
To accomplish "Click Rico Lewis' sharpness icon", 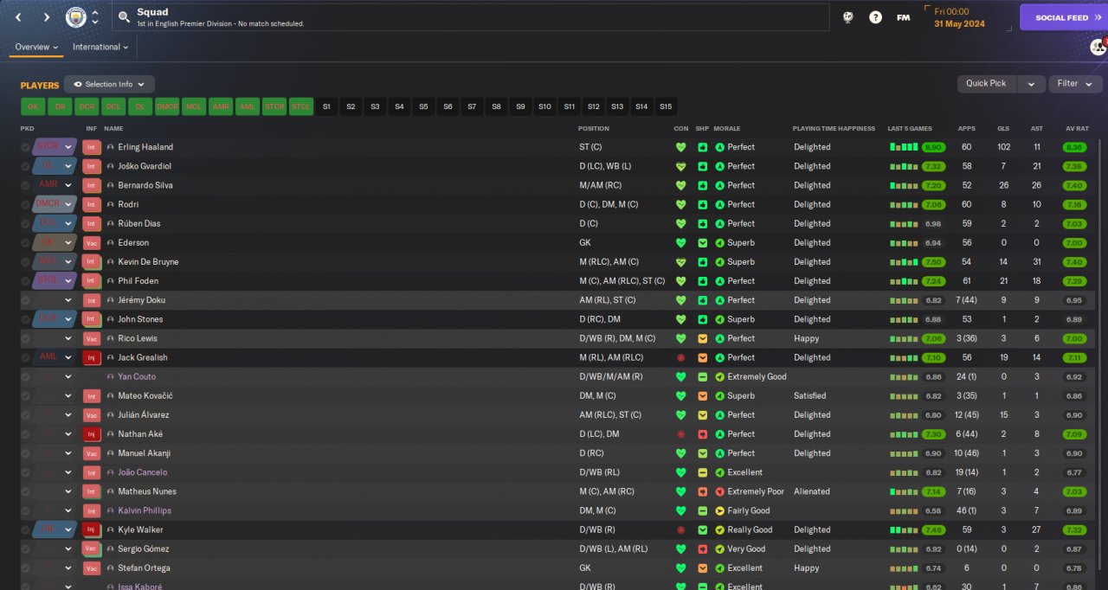I will click(x=702, y=338).
